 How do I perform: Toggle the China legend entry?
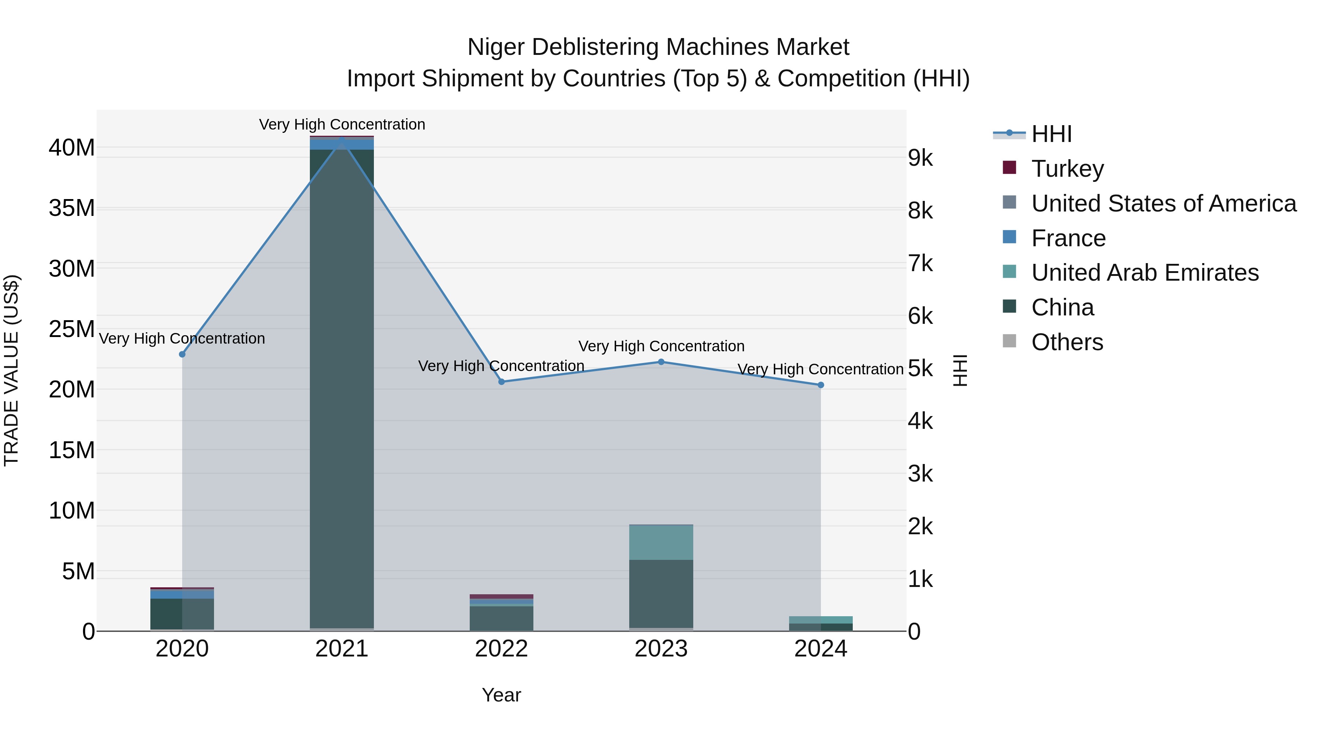[x=1048, y=307]
